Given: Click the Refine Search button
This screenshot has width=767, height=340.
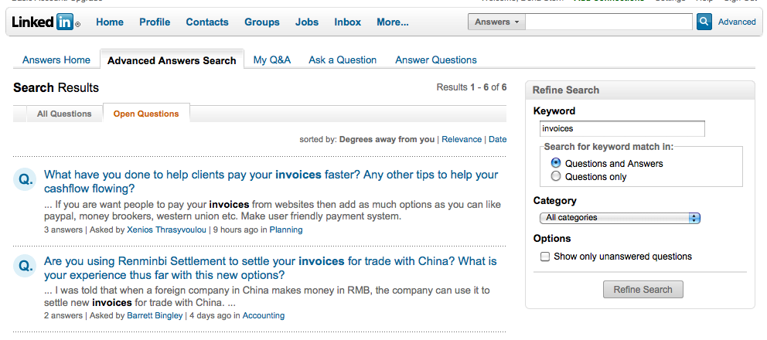Looking at the screenshot, I should (x=643, y=289).
